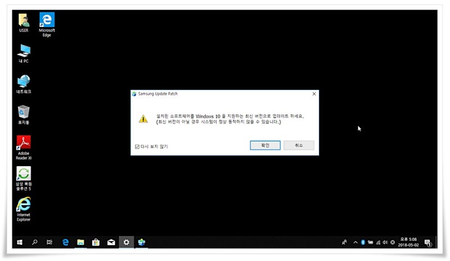Close the Samsung Update Patch dialog
This screenshot has width=450, height=261.
(x=314, y=94)
